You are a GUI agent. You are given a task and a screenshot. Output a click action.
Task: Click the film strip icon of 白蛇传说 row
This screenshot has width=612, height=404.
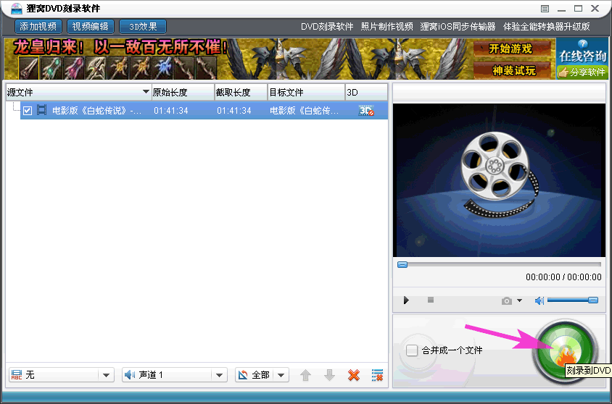[x=42, y=110]
